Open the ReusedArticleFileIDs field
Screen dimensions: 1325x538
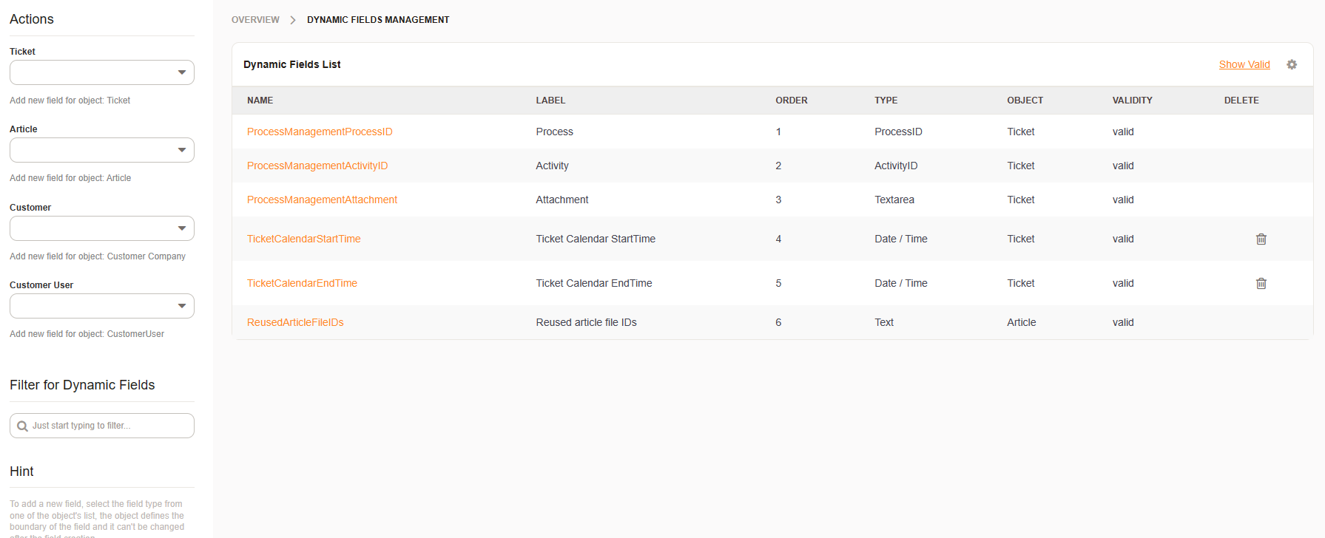tap(295, 322)
